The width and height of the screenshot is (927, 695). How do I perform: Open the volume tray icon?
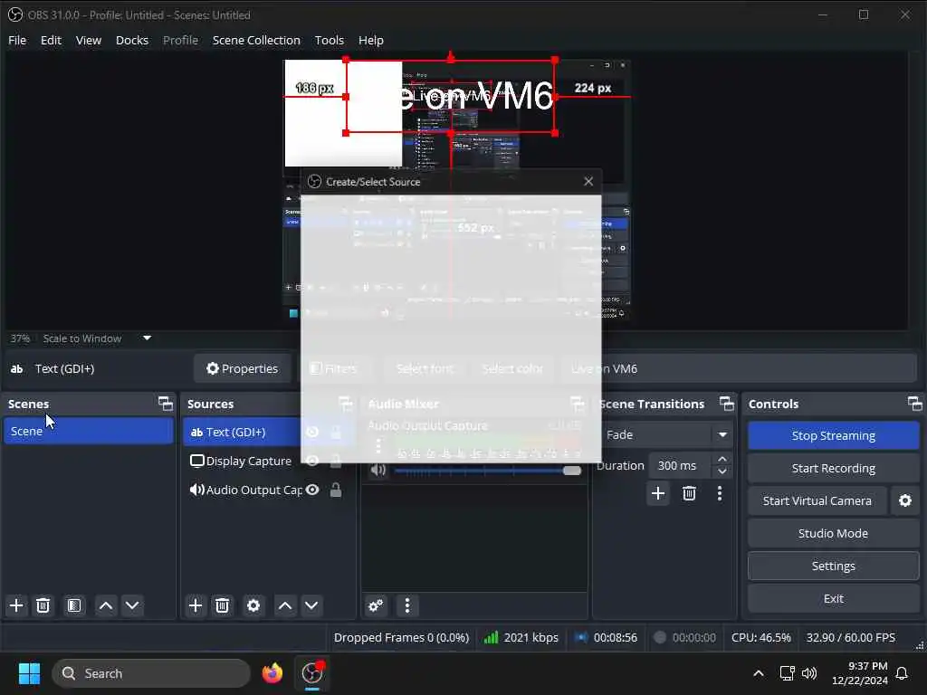809,673
